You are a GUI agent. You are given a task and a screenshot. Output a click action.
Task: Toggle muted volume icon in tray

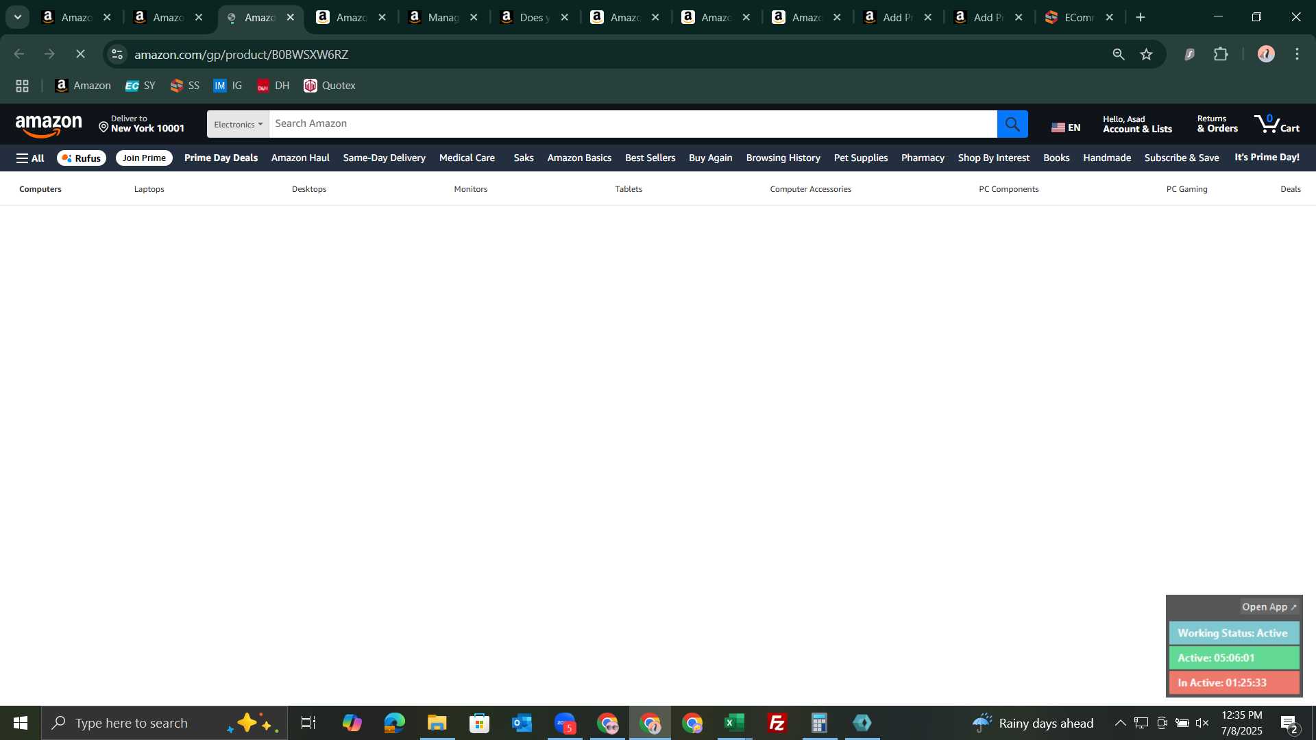pos(1202,723)
